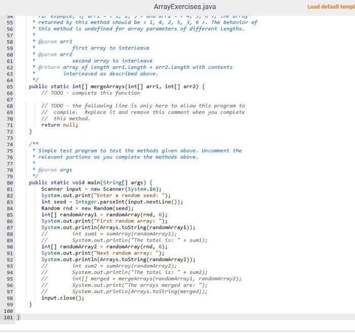
Task: Click on the mergeArrays method signature line
Action: (117, 87)
